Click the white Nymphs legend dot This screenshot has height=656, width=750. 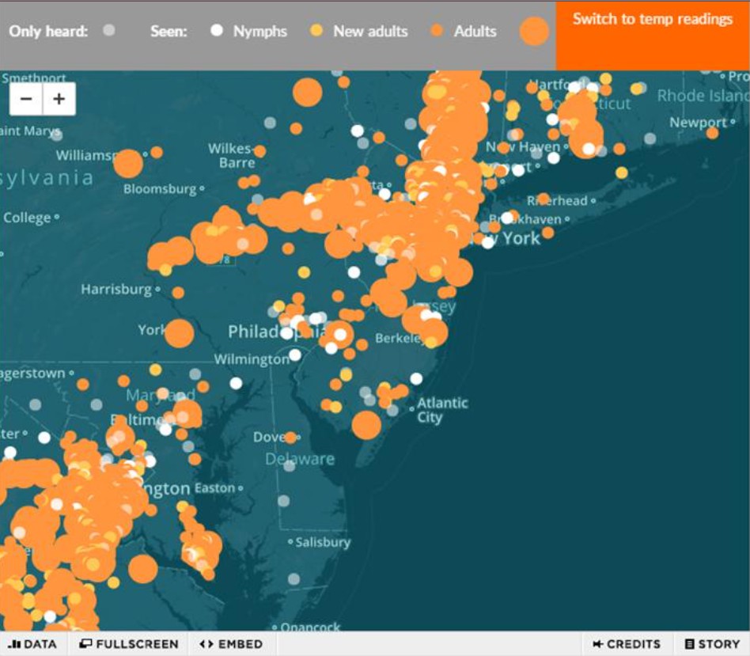pos(217,31)
